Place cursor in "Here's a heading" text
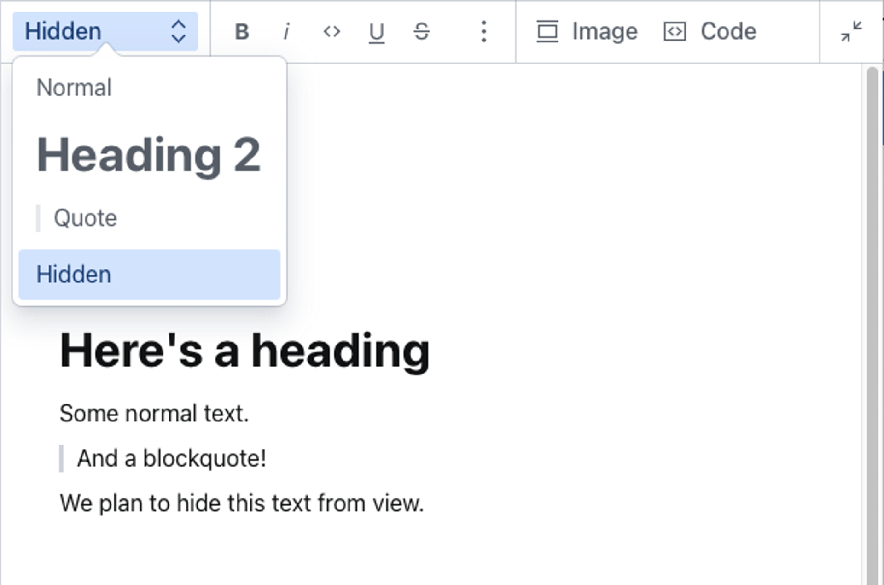The width and height of the screenshot is (884, 585). [x=244, y=351]
